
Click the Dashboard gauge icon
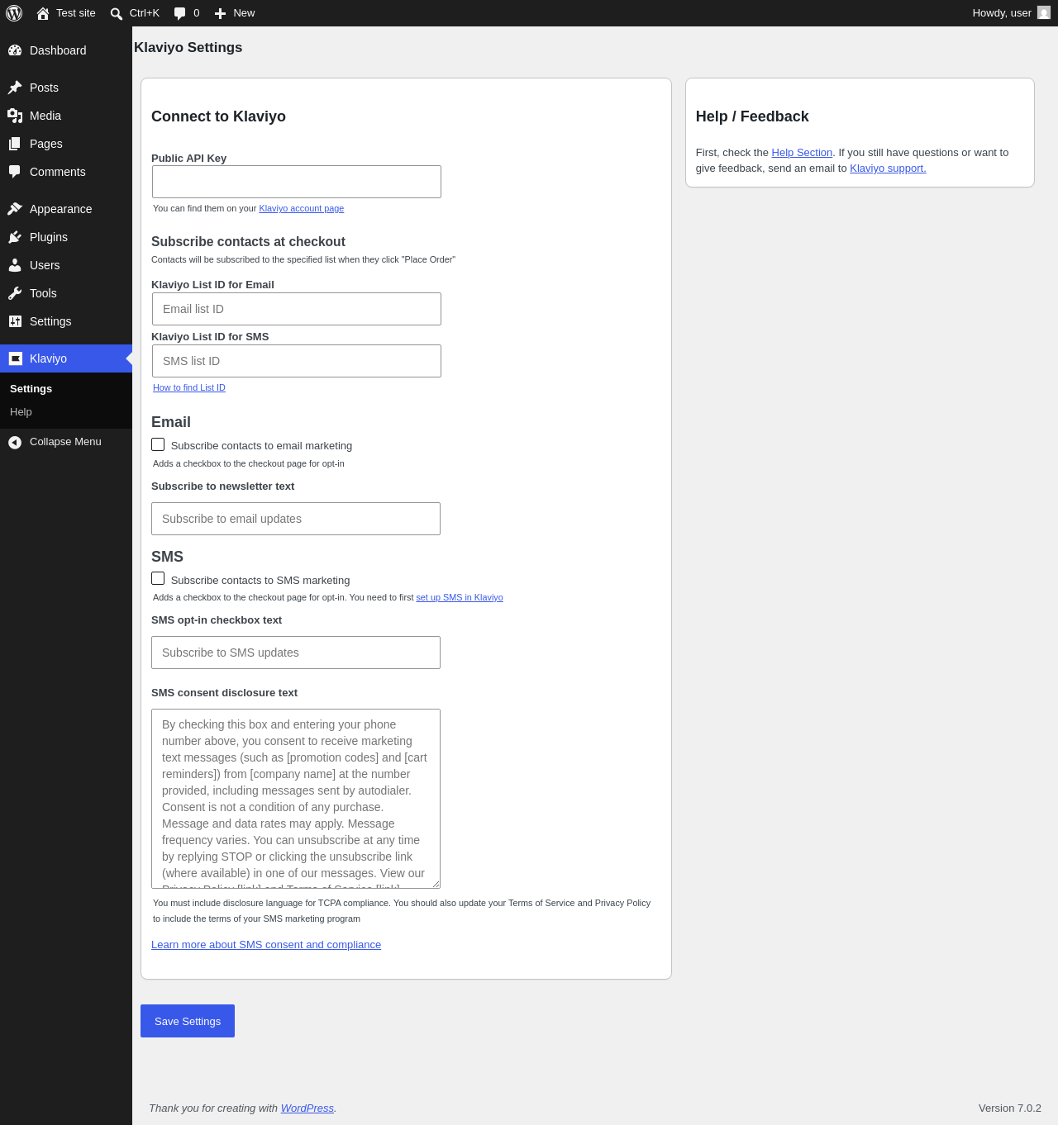tap(15, 50)
